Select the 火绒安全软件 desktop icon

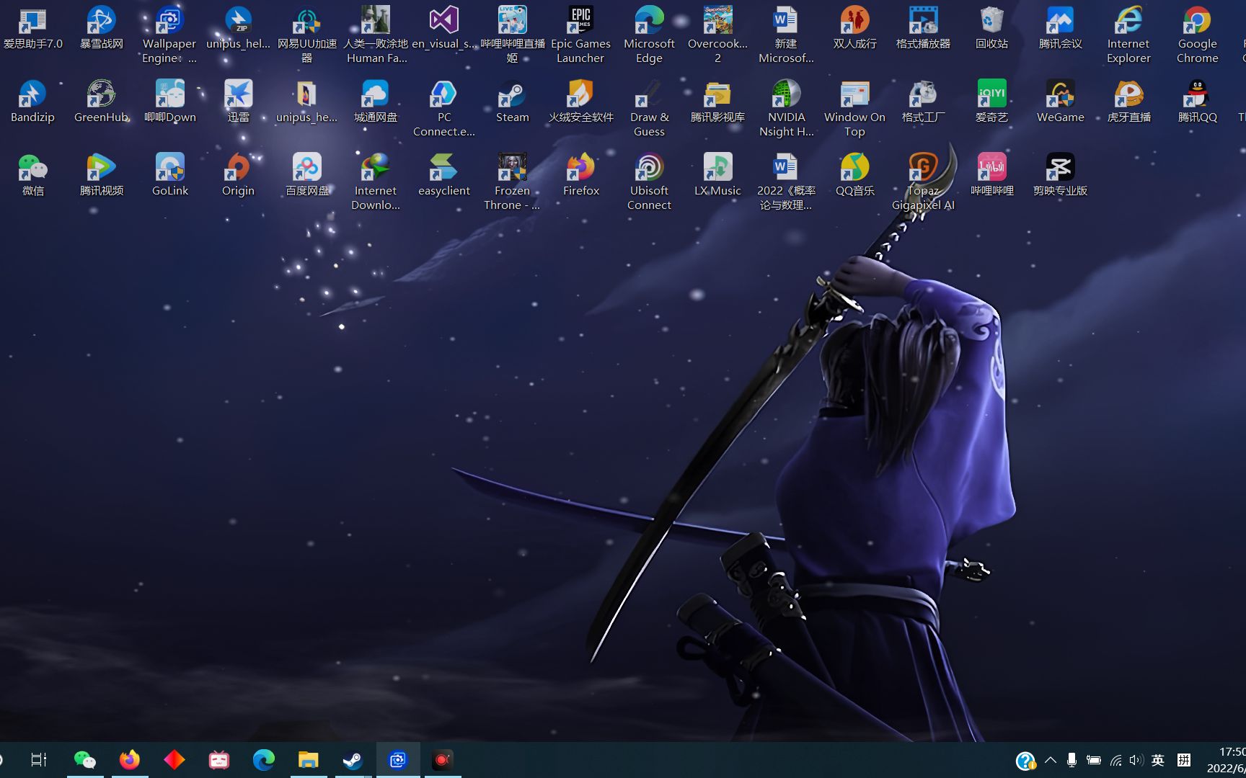click(580, 102)
